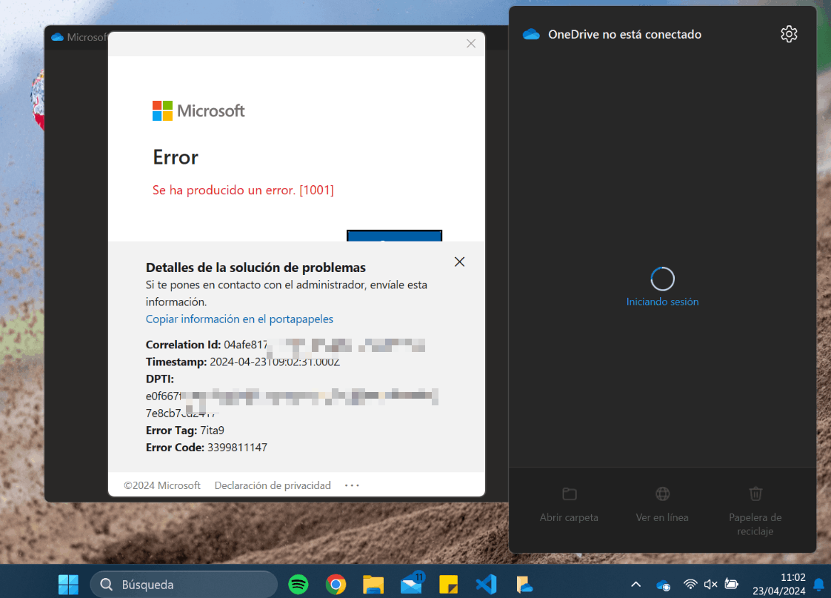Open File Explorer from the taskbar

373,584
